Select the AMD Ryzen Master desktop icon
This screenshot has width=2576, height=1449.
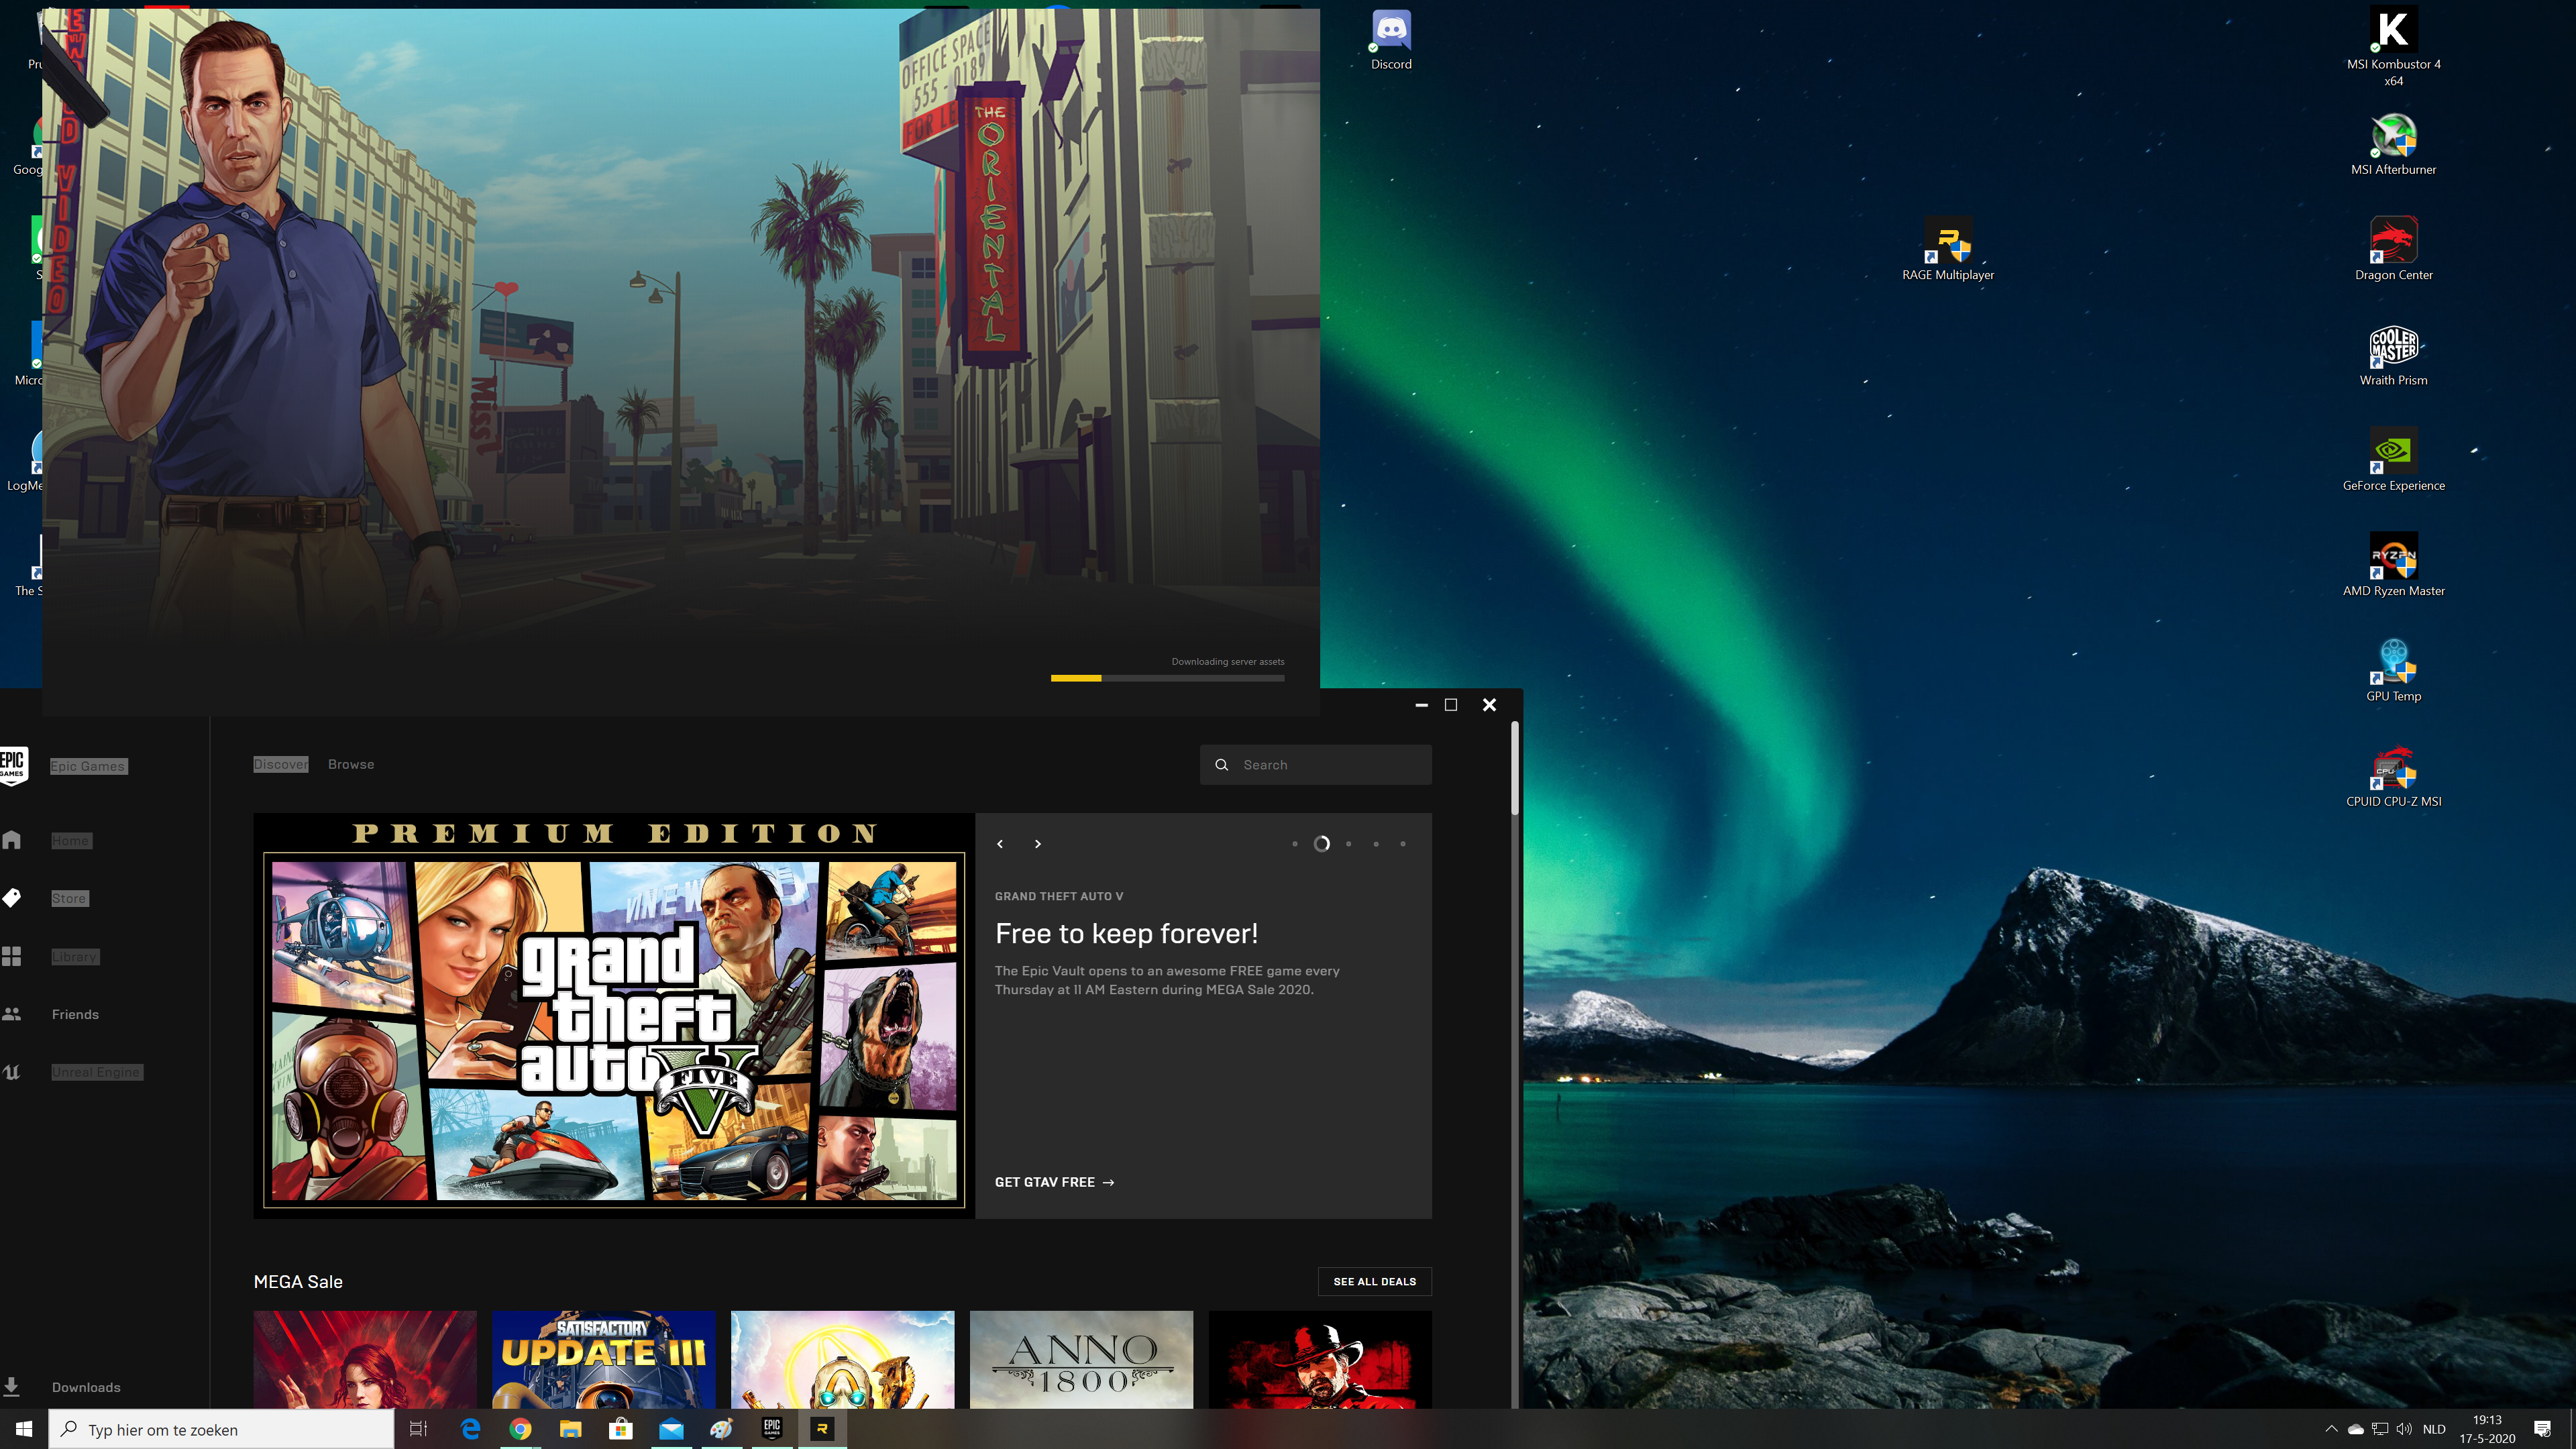pos(2393,566)
